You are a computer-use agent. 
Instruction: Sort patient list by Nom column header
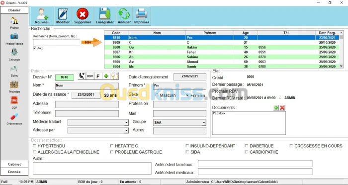tap(157, 33)
